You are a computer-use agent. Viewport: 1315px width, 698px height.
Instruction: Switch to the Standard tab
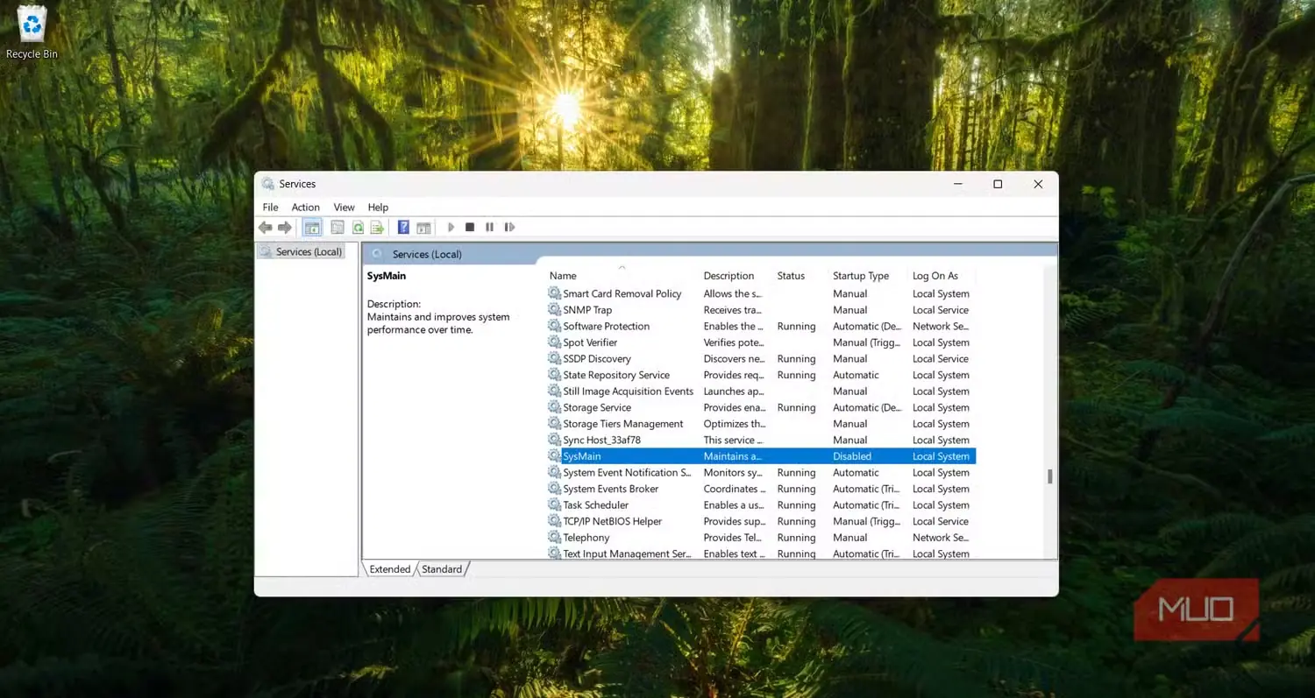(442, 569)
